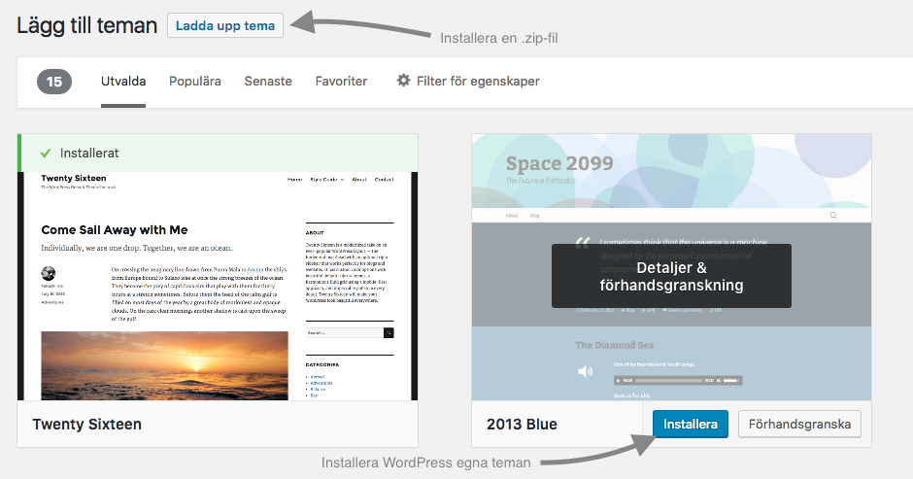913x479 pixels.
Task: Install the 2013 Blue theme
Action: click(691, 425)
